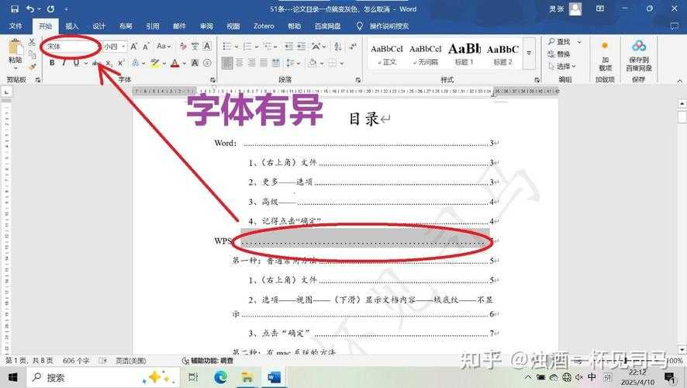Toggle Subscript formatting

point(109,63)
